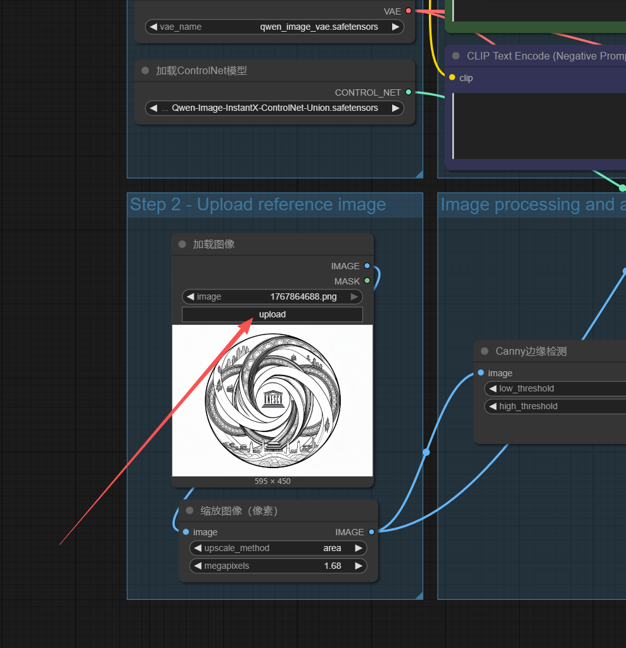Decrease high_threshold with the left arrow
The image size is (626, 648).
coord(492,407)
